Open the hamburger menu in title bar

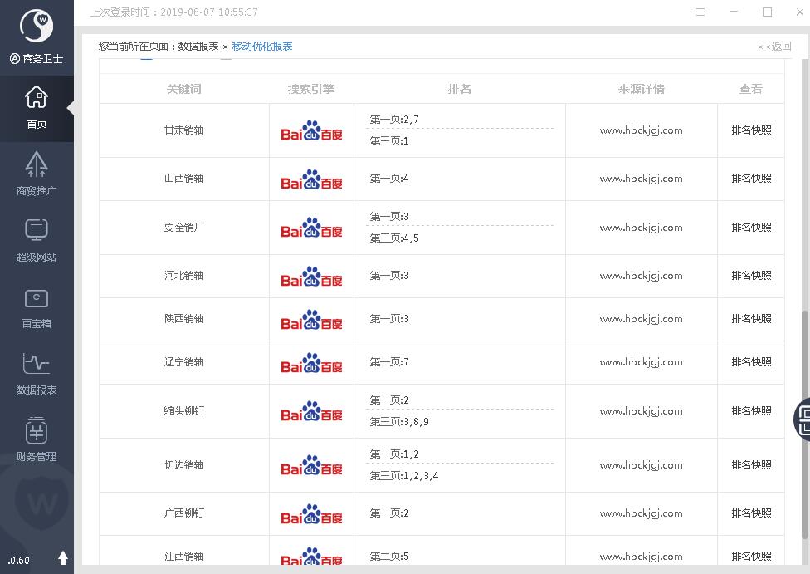pyautogui.click(x=700, y=12)
